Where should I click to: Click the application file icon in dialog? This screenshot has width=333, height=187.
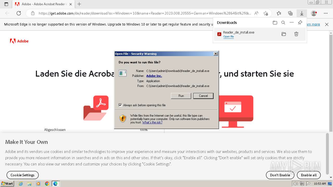(123, 73)
